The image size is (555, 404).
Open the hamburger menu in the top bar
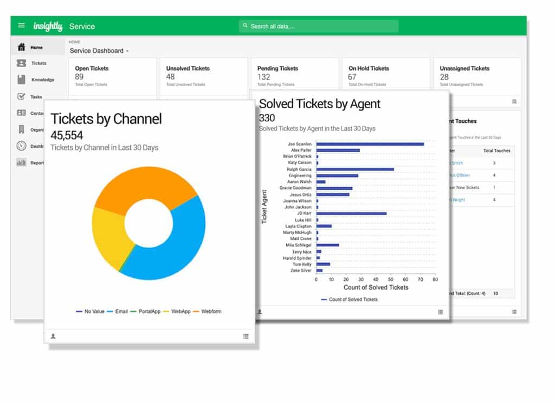click(21, 25)
